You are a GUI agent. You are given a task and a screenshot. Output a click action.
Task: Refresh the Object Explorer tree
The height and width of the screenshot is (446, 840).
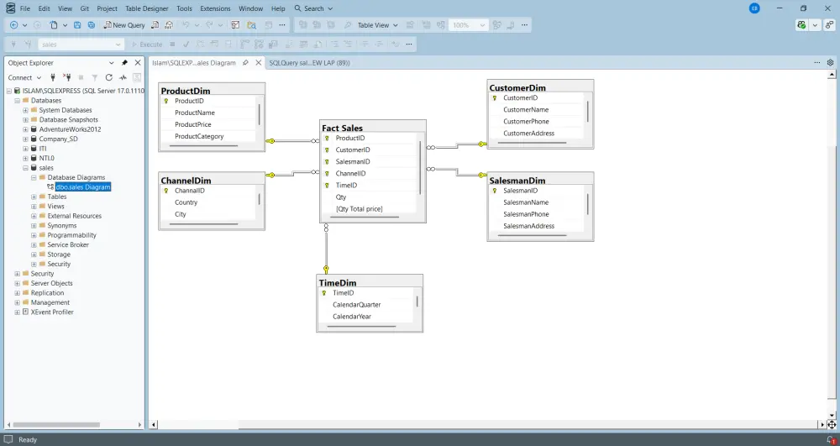(108, 77)
